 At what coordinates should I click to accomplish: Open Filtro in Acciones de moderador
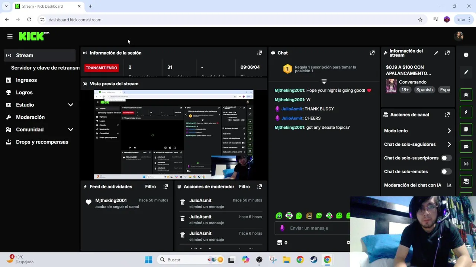pyautogui.click(x=244, y=187)
